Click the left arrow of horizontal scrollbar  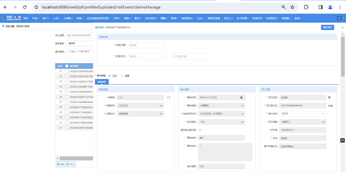tap(58, 158)
